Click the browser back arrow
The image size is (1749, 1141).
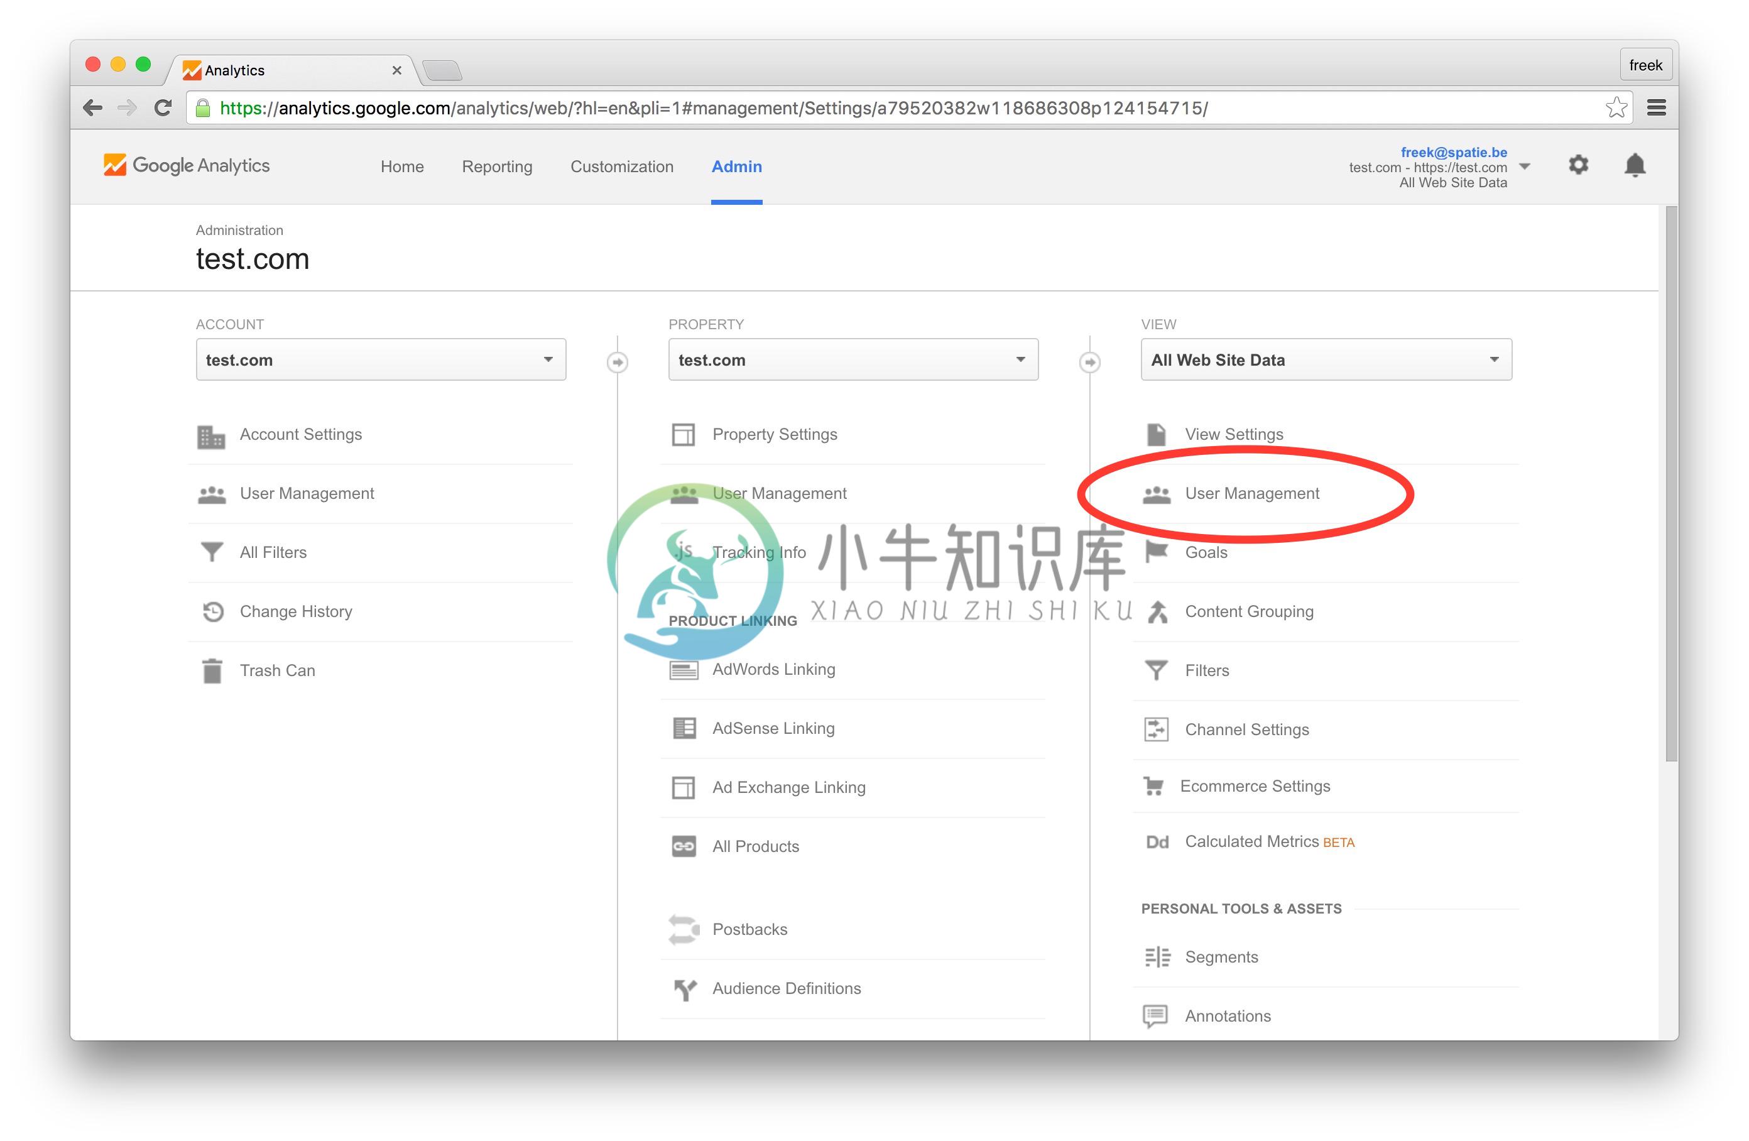[92, 108]
